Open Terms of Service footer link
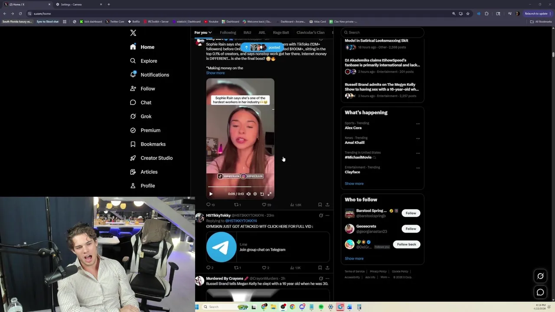This screenshot has height=312, width=555. (x=355, y=272)
